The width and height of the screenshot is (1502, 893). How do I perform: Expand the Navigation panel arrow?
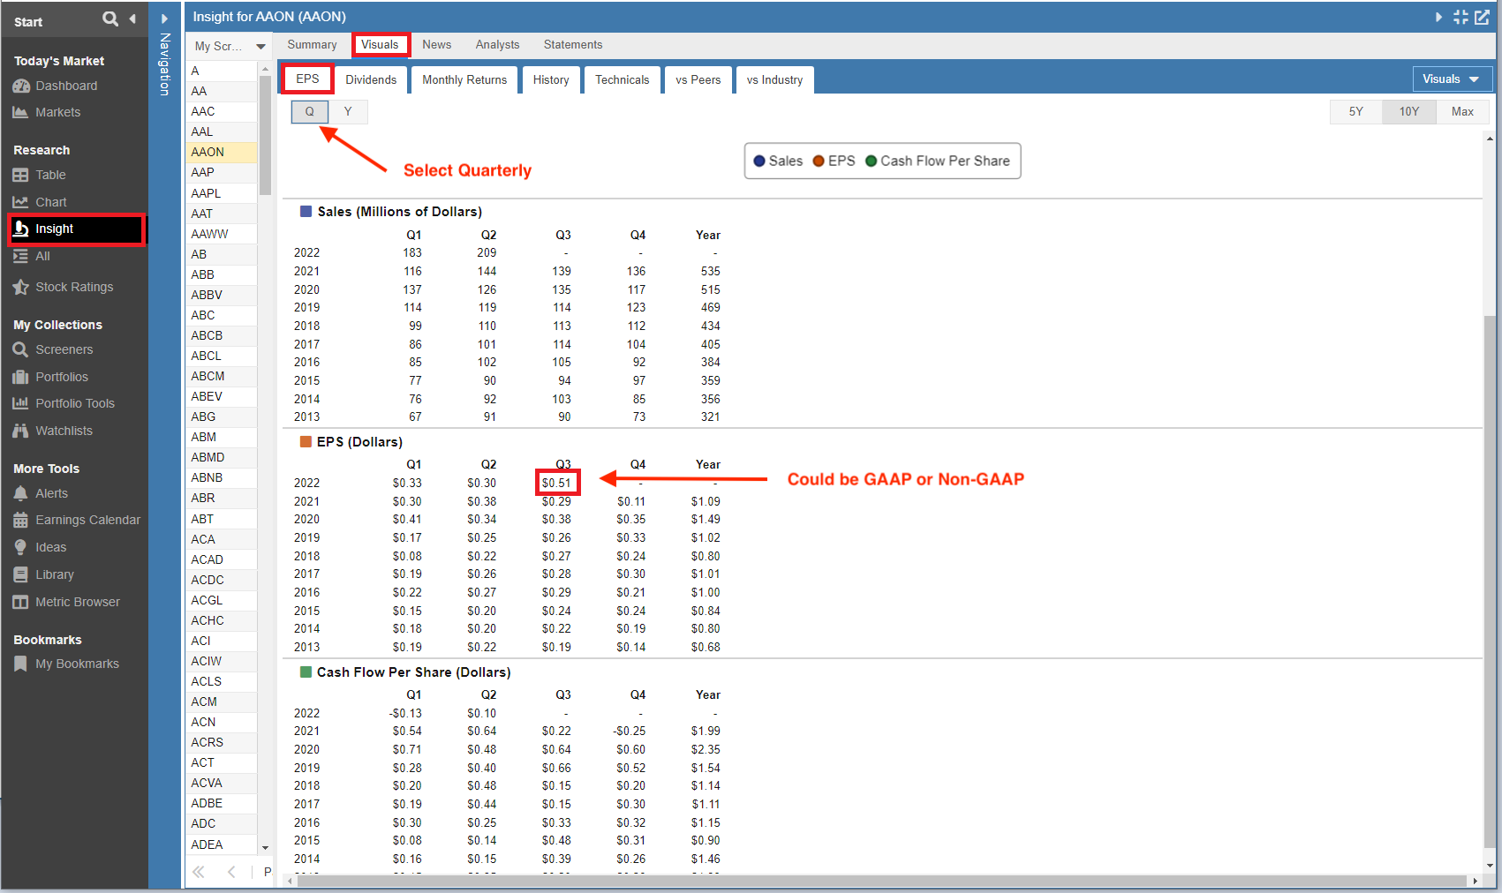click(164, 19)
